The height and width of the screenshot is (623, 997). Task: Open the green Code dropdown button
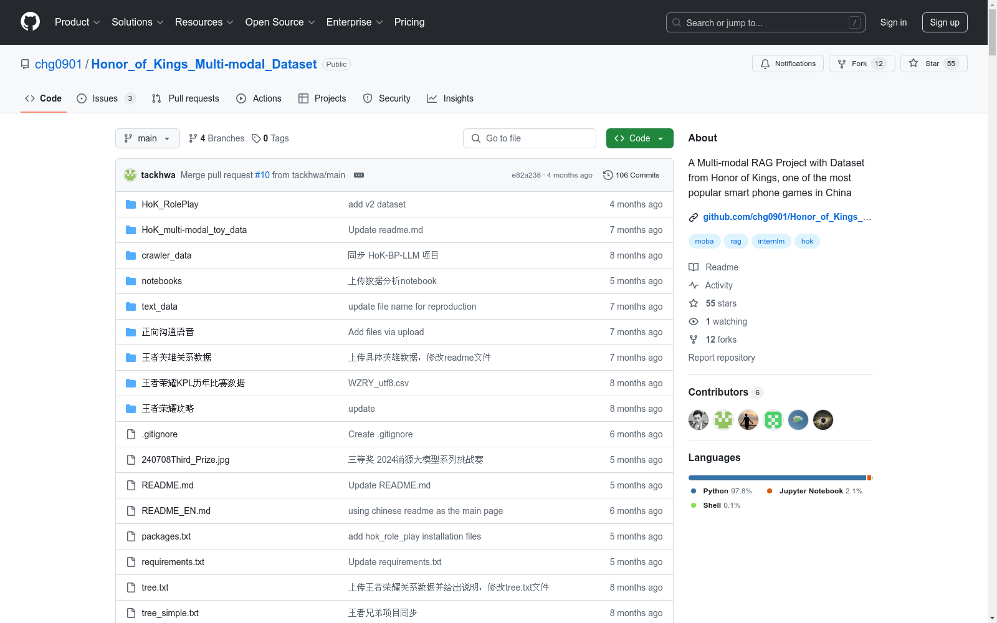639,138
